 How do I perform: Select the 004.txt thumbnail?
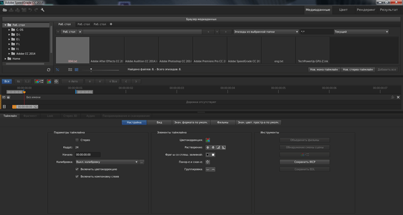73,50
